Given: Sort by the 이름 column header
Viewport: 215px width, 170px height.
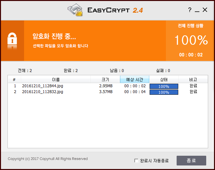Looking at the screenshot, I should [x=56, y=79].
